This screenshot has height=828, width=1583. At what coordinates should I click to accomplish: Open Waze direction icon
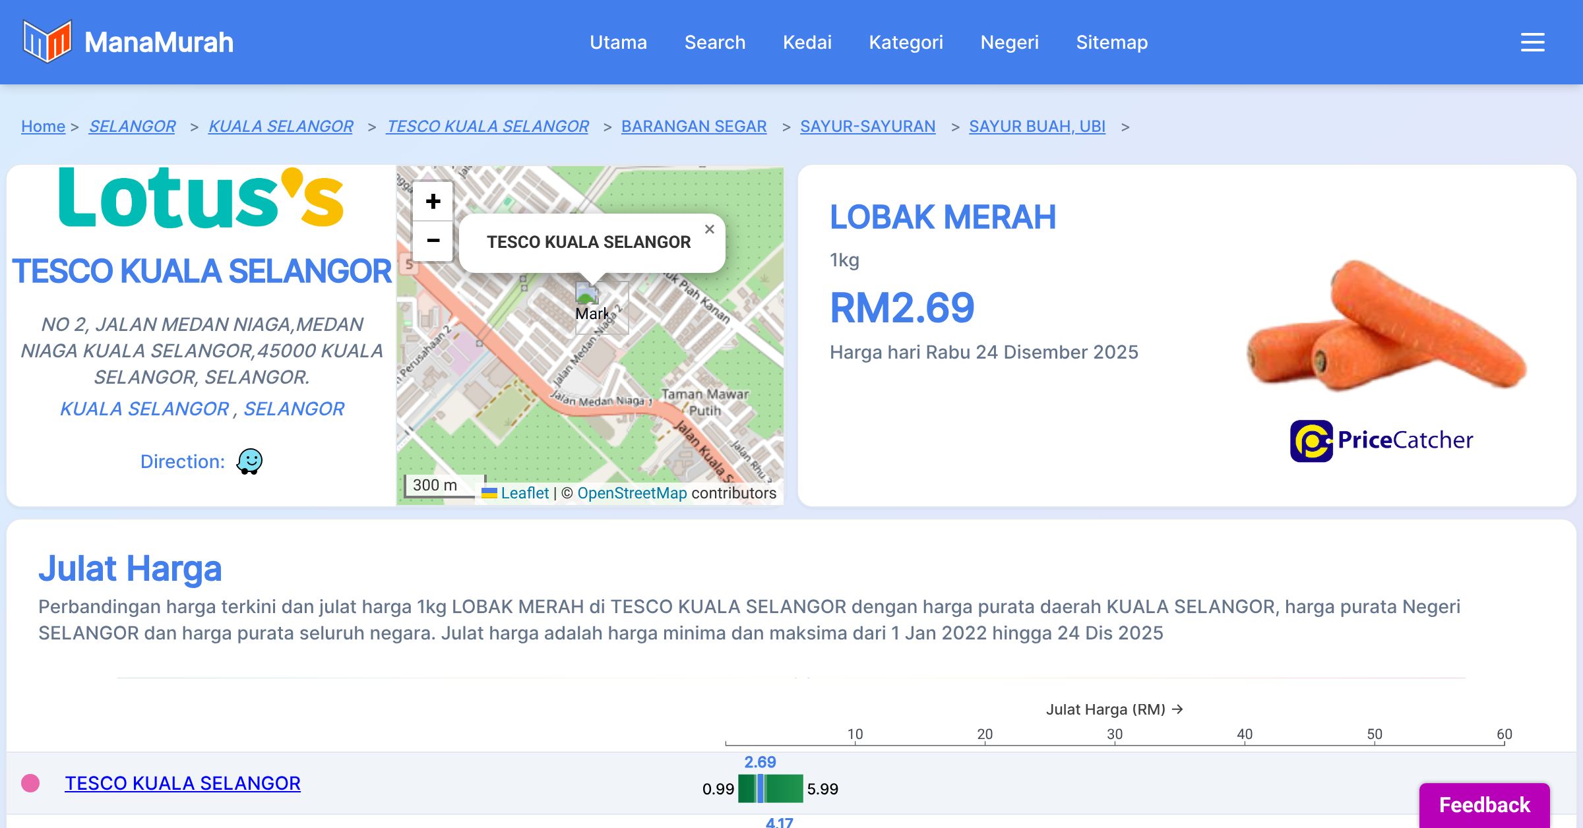(x=249, y=461)
